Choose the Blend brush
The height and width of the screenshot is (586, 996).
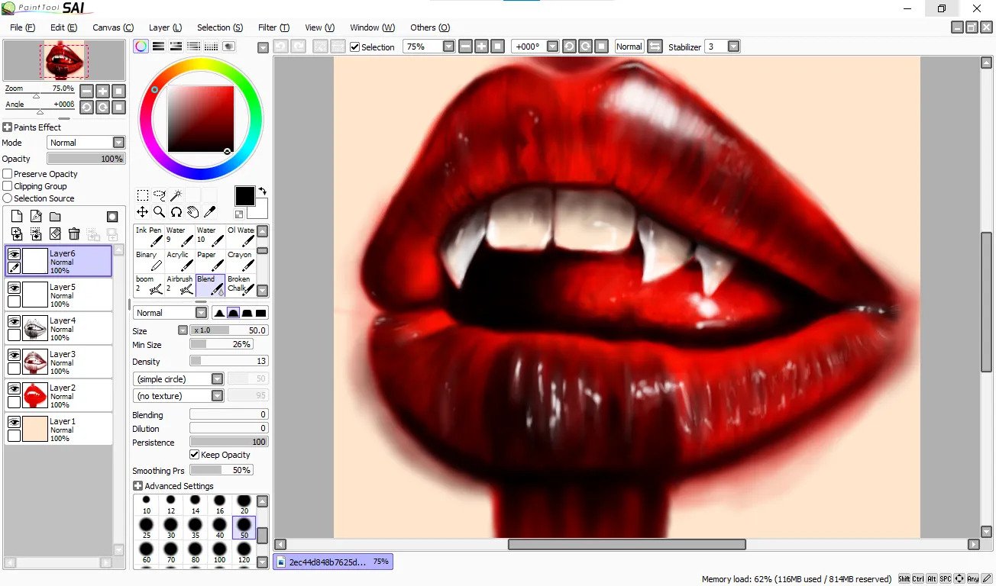(210, 285)
